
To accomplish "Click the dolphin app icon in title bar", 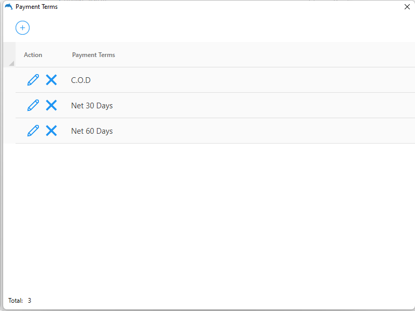I will point(8,7).
